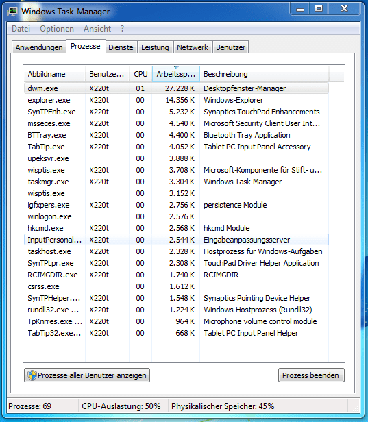
Task: Select the dwm.exe process row
Action: [x=176, y=88]
